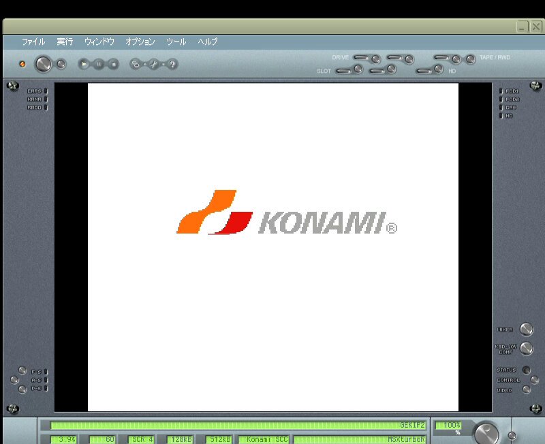Toggle the P-S switch button
Screen dimensions: 545x444
point(22,389)
